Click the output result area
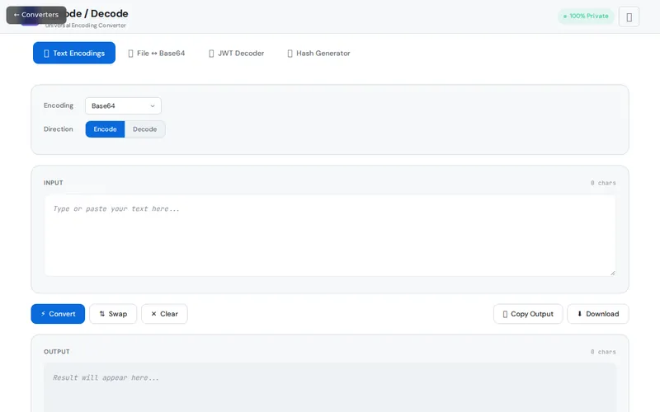The height and width of the screenshot is (412, 660). [330, 387]
